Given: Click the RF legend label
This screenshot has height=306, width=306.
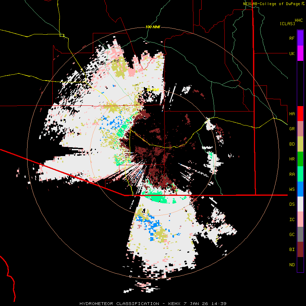Looking at the screenshot, I should pyautogui.click(x=292, y=38).
